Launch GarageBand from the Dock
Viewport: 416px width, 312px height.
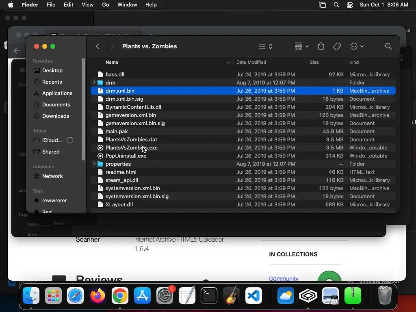point(231,296)
